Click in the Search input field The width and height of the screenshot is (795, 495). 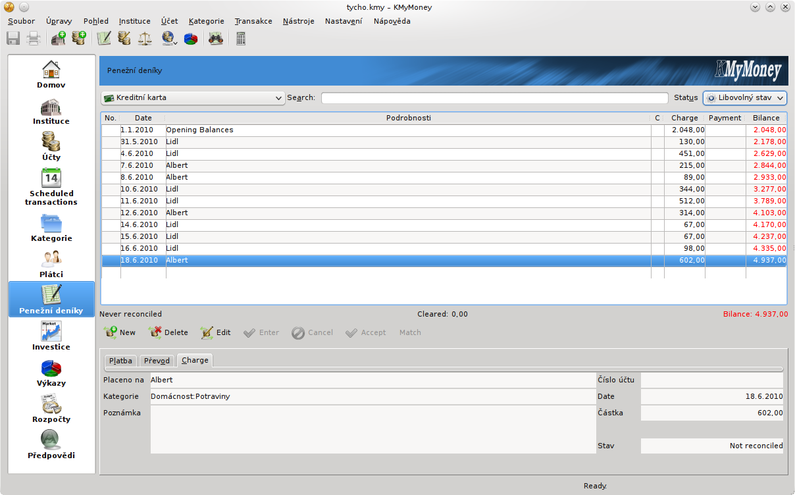(494, 97)
